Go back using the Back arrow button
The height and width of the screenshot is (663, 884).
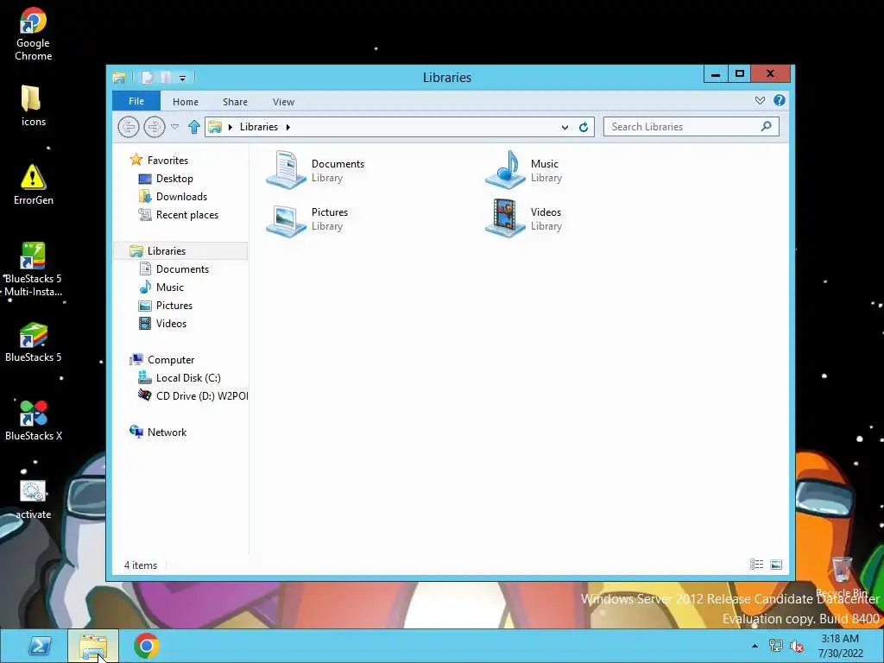(x=129, y=127)
